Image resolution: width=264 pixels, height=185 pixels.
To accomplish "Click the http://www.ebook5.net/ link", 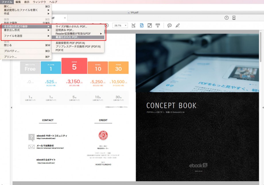I will 46,163.
